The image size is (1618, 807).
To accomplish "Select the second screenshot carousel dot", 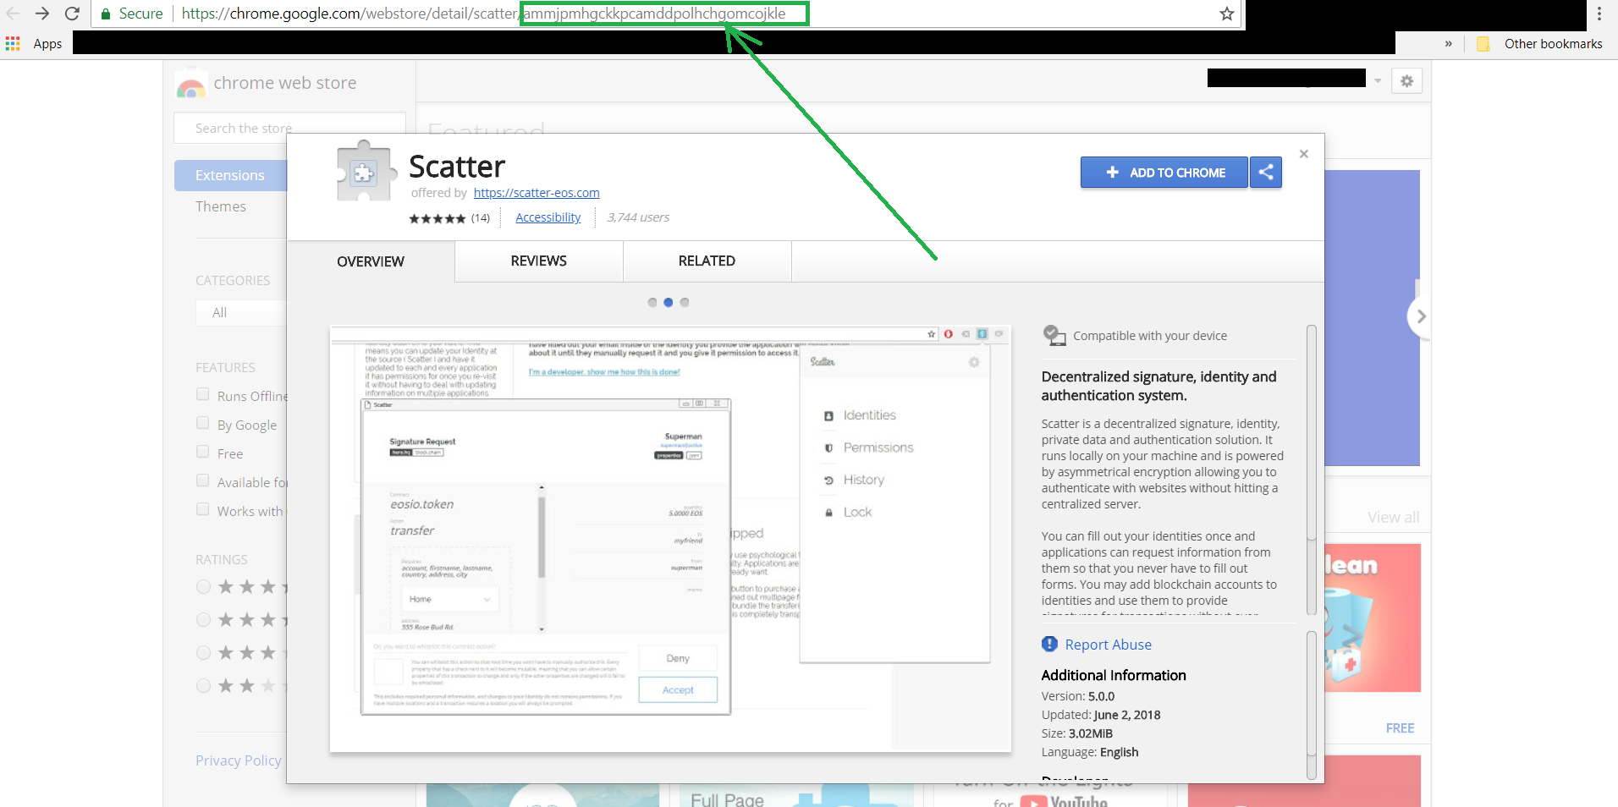I will [x=669, y=302].
